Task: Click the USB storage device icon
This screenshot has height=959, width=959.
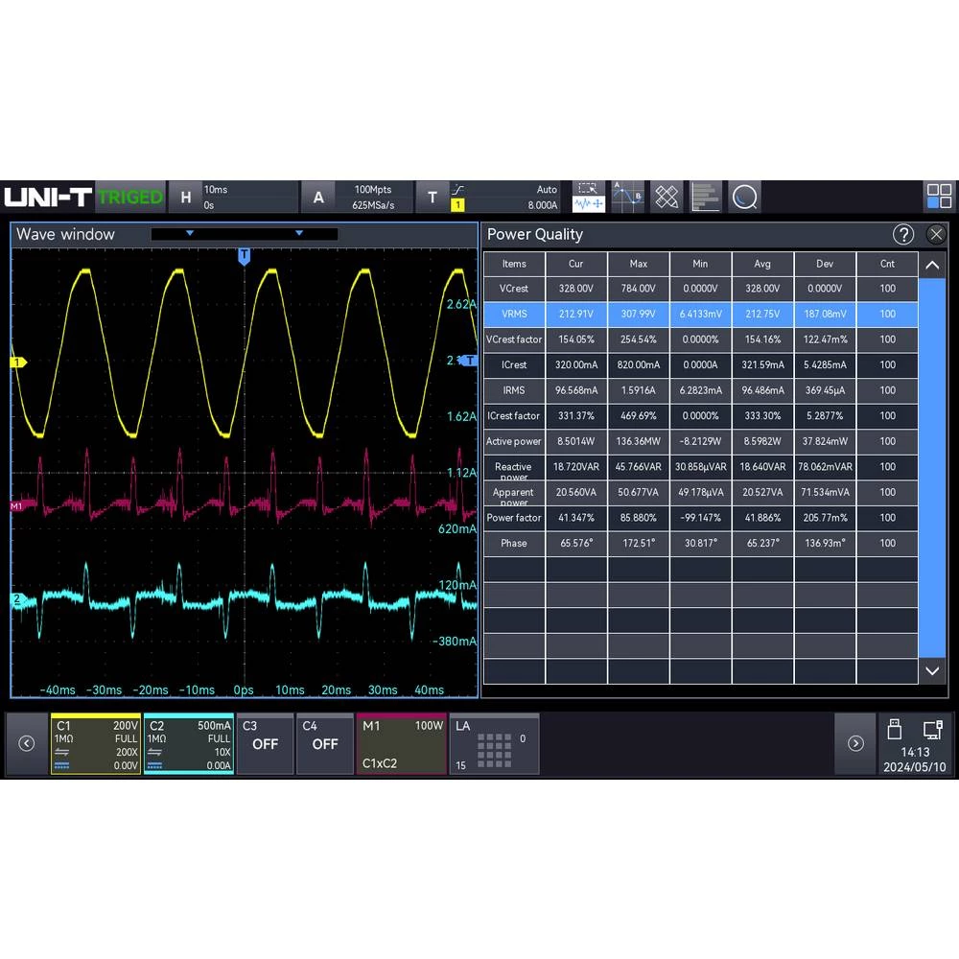Action: 894,729
